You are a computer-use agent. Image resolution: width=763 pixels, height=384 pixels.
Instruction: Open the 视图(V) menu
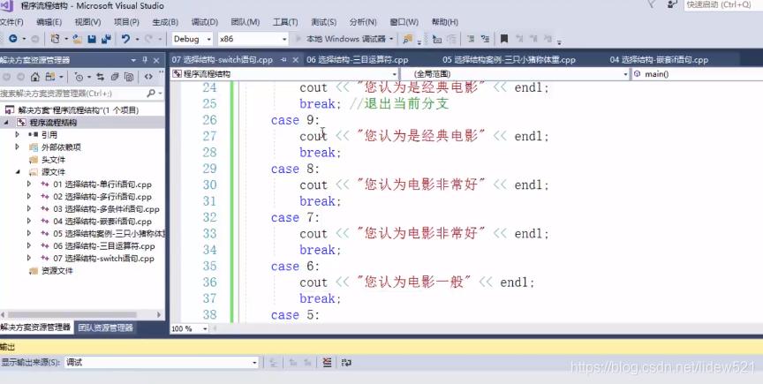click(87, 22)
